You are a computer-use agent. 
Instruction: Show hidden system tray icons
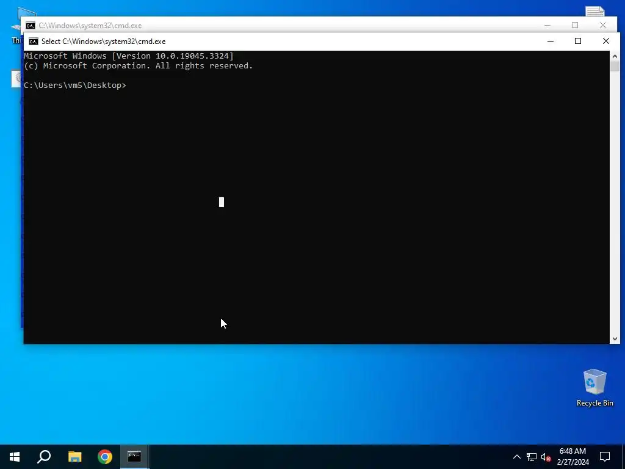tap(516, 457)
